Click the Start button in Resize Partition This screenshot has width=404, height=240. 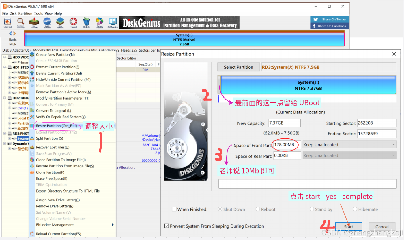[348, 227]
